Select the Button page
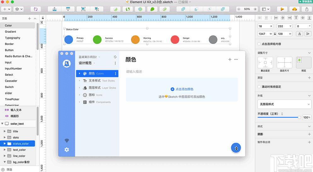The height and width of the screenshot is (172, 313). point(9,50)
